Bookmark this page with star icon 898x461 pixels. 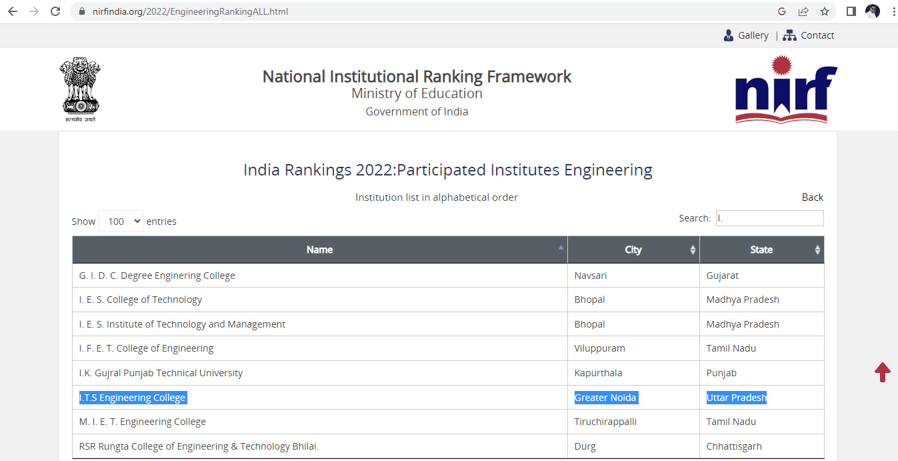(x=825, y=11)
